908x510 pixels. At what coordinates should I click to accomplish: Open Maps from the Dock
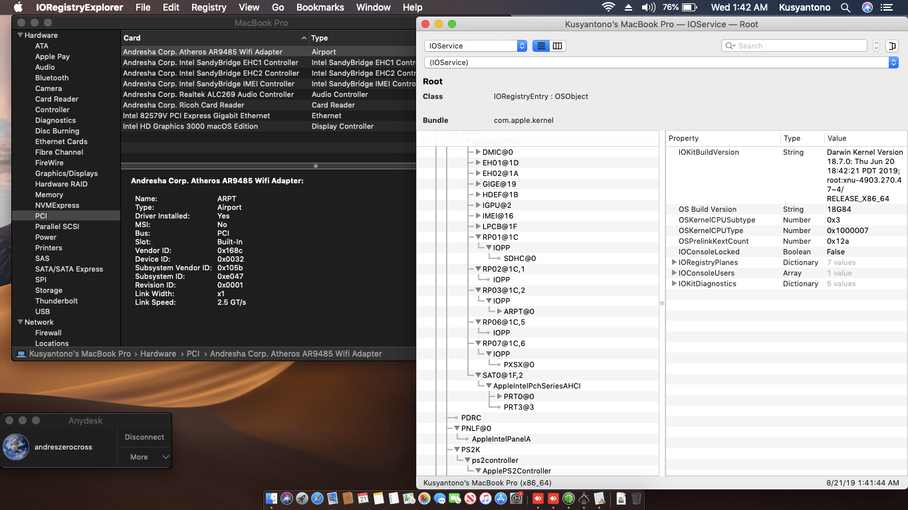click(409, 499)
